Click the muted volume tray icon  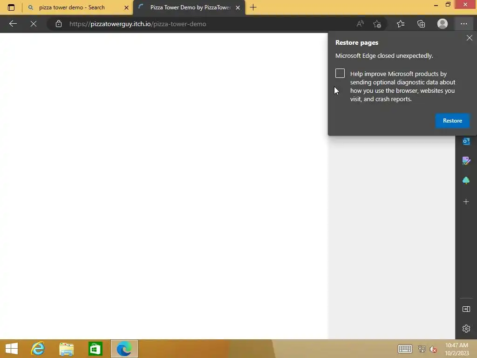click(433, 349)
